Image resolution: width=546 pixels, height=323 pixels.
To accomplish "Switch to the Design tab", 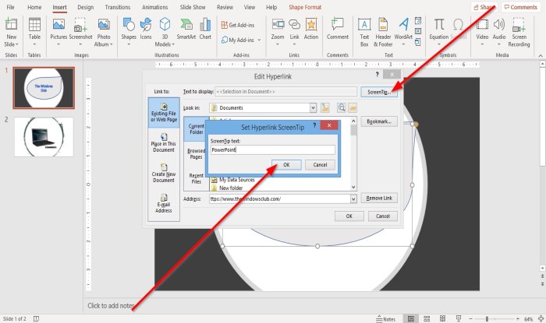I will pos(85,7).
